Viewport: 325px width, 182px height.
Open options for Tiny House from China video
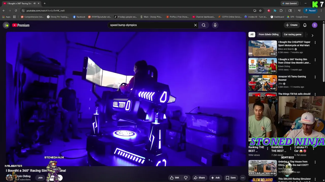coord(315,162)
